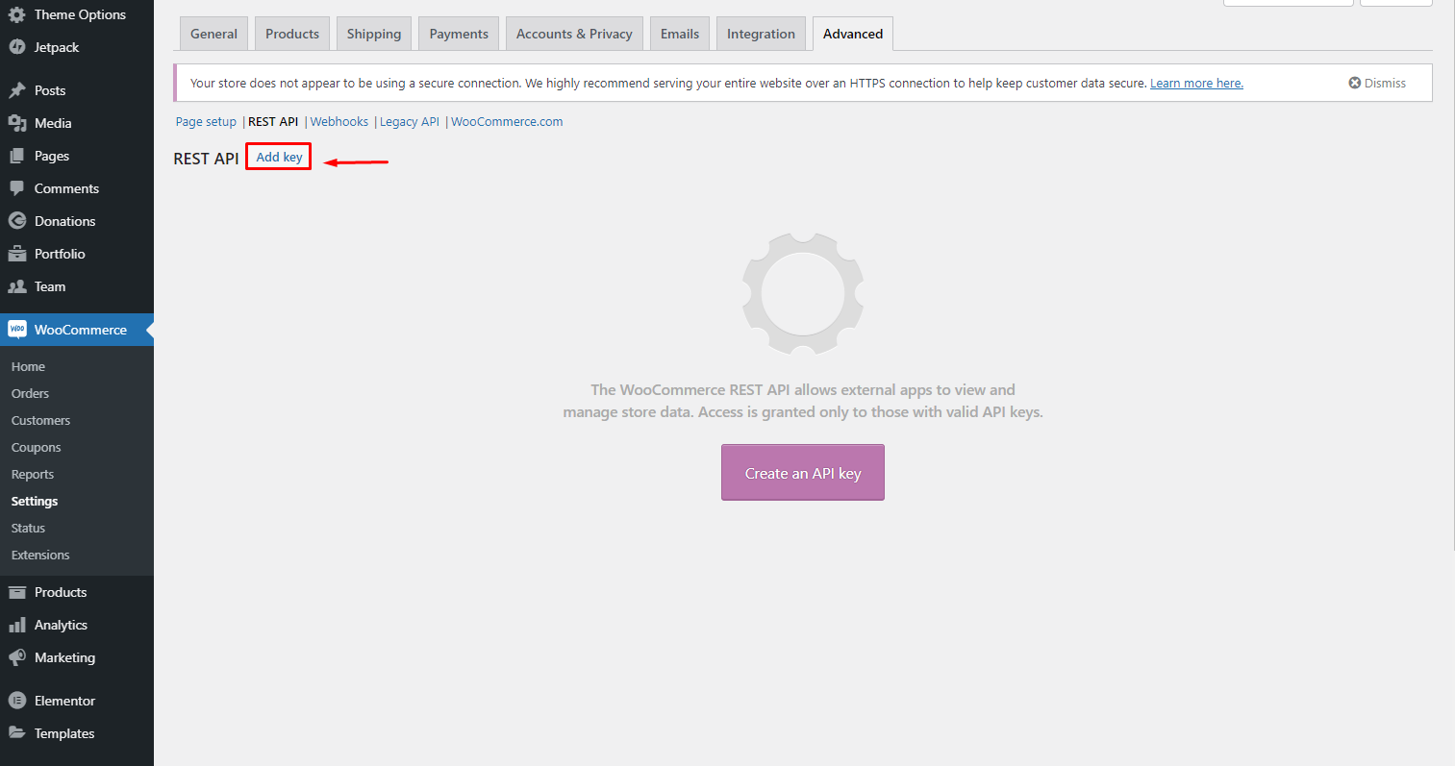Open the Legacy API subsection
The width and height of the screenshot is (1455, 766).
pyautogui.click(x=410, y=122)
